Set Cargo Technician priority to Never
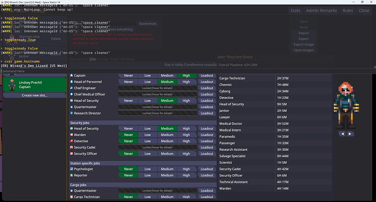This screenshot has height=202, width=376. [128, 197]
